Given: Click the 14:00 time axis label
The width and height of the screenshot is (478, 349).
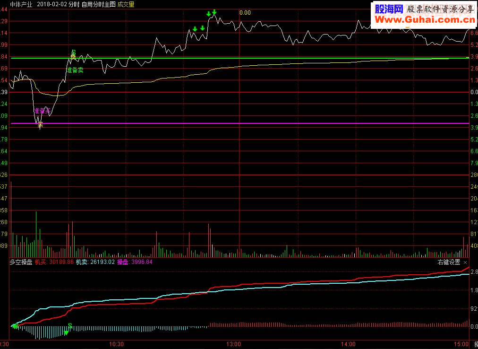Looking at the screenshot, I should [x=349, y=344].
